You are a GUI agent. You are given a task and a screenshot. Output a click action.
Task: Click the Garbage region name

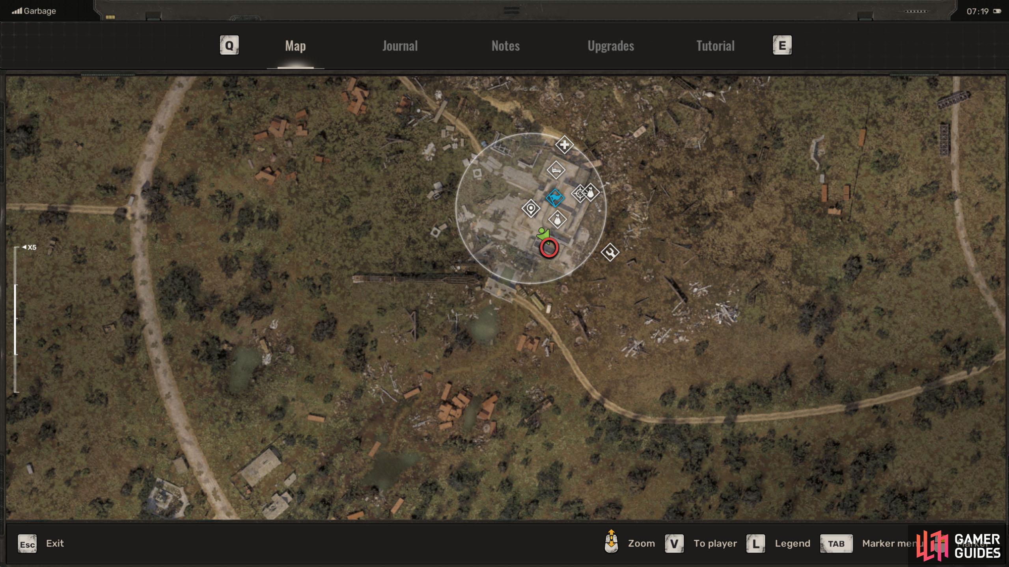click(x=40, y=11)
